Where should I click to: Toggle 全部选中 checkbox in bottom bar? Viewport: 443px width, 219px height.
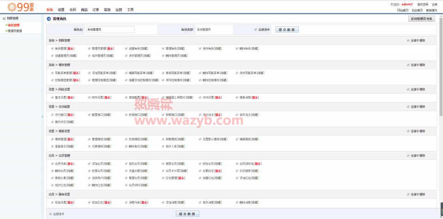click(50, 214)
